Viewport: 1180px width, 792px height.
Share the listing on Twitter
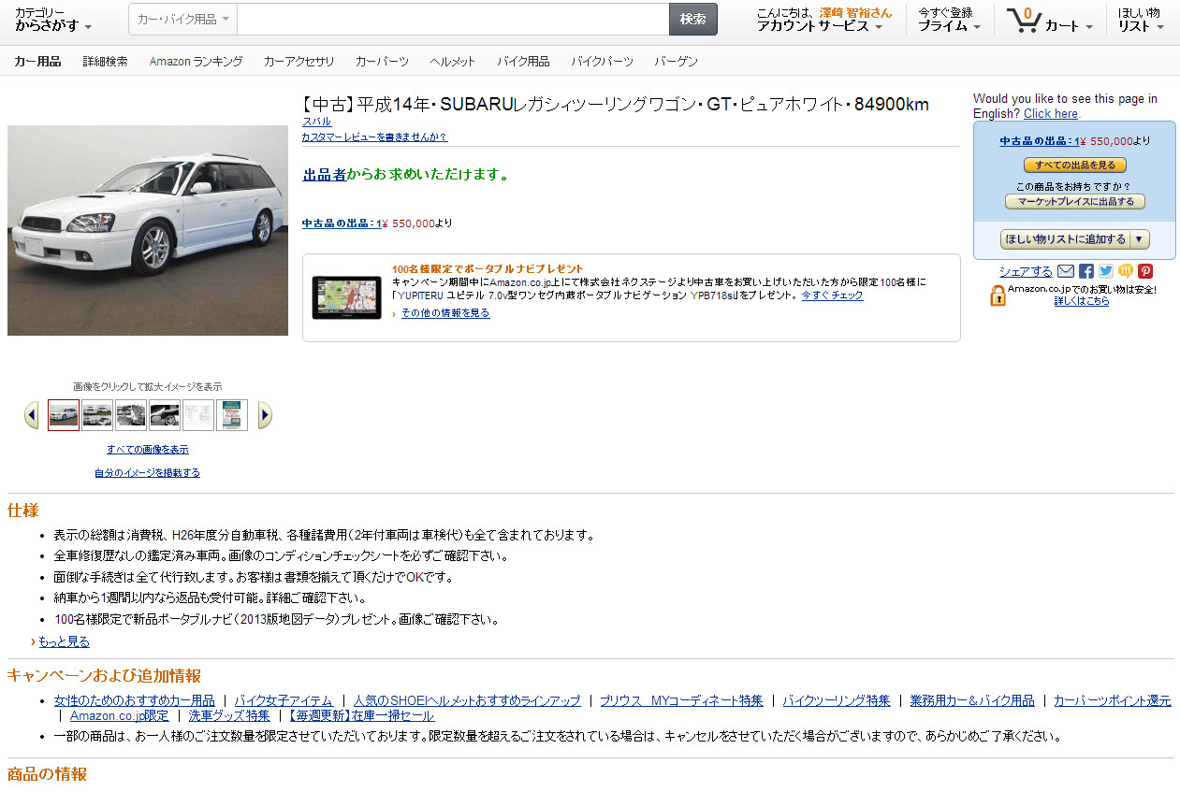pyautogui.click(x=1106, y=271)
